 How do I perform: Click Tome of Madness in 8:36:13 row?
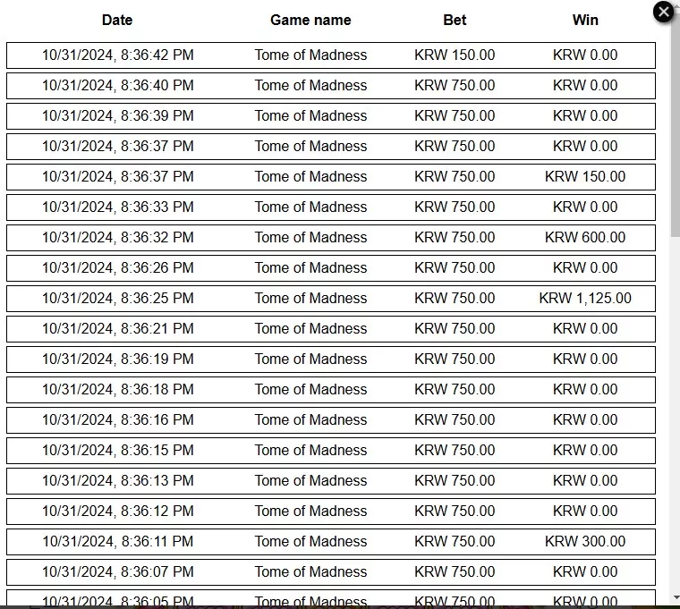(310, 481)
